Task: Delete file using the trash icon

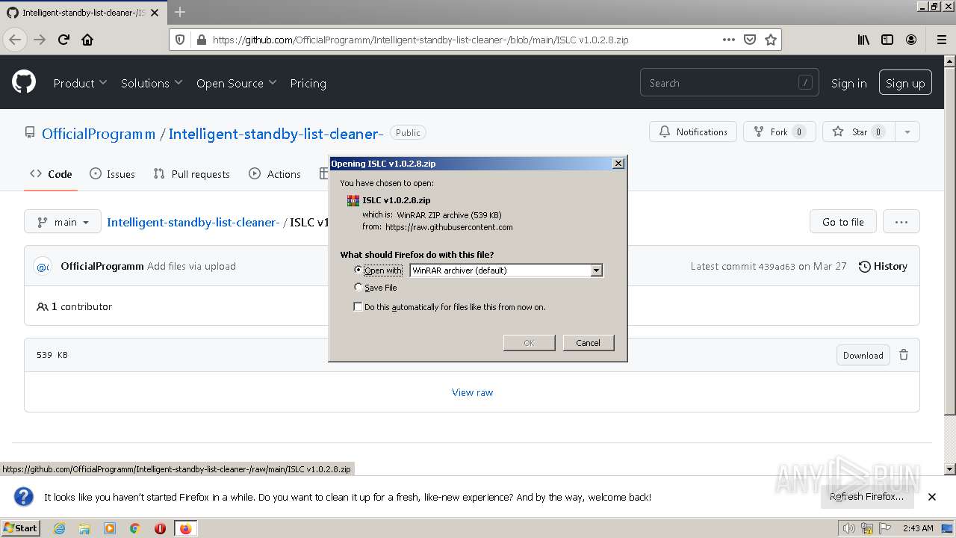Action: pyautogui.click(x=904, y=355)
